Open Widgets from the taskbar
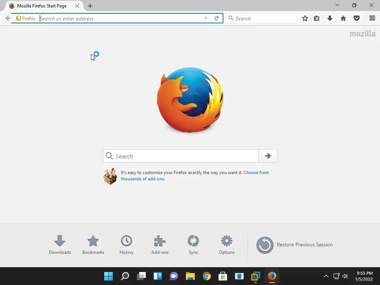The width and height of the screenshot is (380, 285). pos(157,276)
